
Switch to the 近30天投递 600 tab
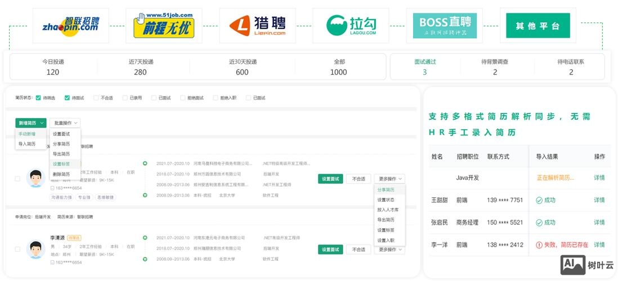tap(243, 67)
